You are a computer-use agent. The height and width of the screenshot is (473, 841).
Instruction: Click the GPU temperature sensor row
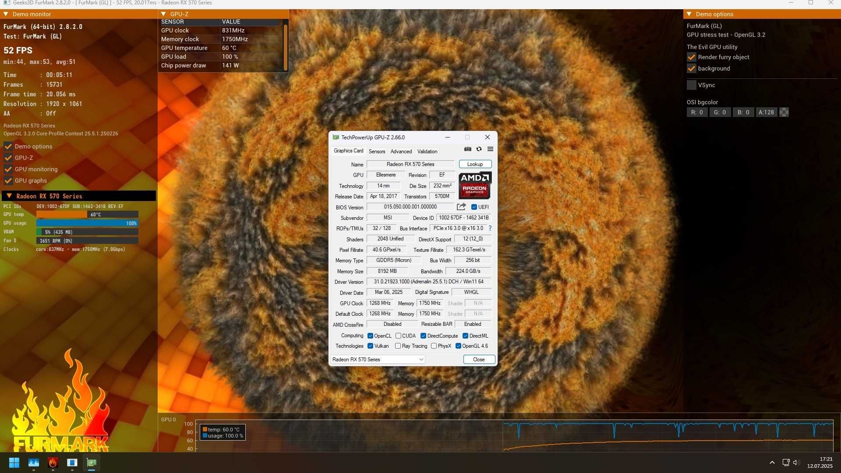click(x=220, y=48)
